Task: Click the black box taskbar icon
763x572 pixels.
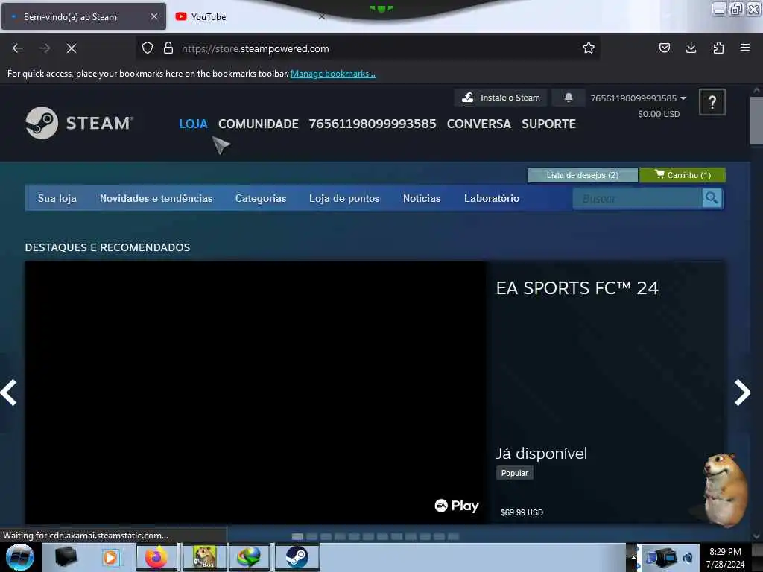Action: (66, 557)
